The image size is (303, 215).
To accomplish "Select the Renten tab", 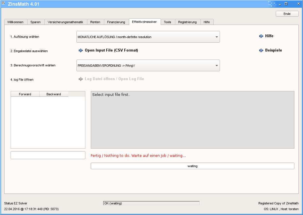I will pos(95,22).
